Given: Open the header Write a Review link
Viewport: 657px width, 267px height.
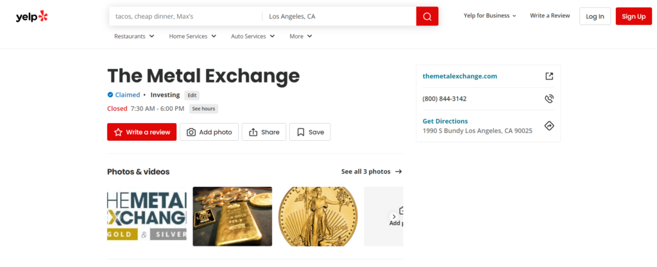Looking at the screenshot, I should [x=550, y=15].
